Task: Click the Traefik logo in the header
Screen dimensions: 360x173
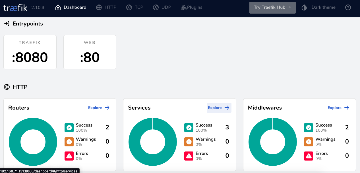Action: (x=15, y=8)
